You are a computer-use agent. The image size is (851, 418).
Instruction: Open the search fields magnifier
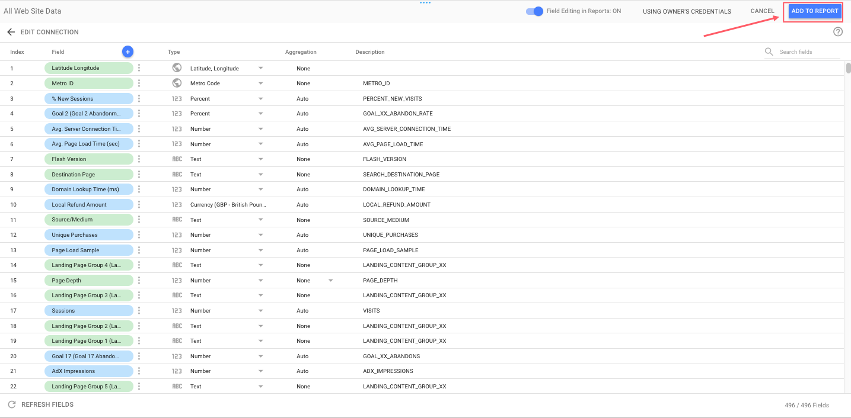pos(769,52)
